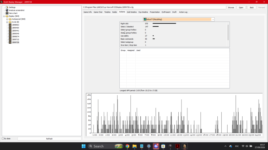Open the Windows Start menu
The image size is (268, 150).
tap(83, 146)
